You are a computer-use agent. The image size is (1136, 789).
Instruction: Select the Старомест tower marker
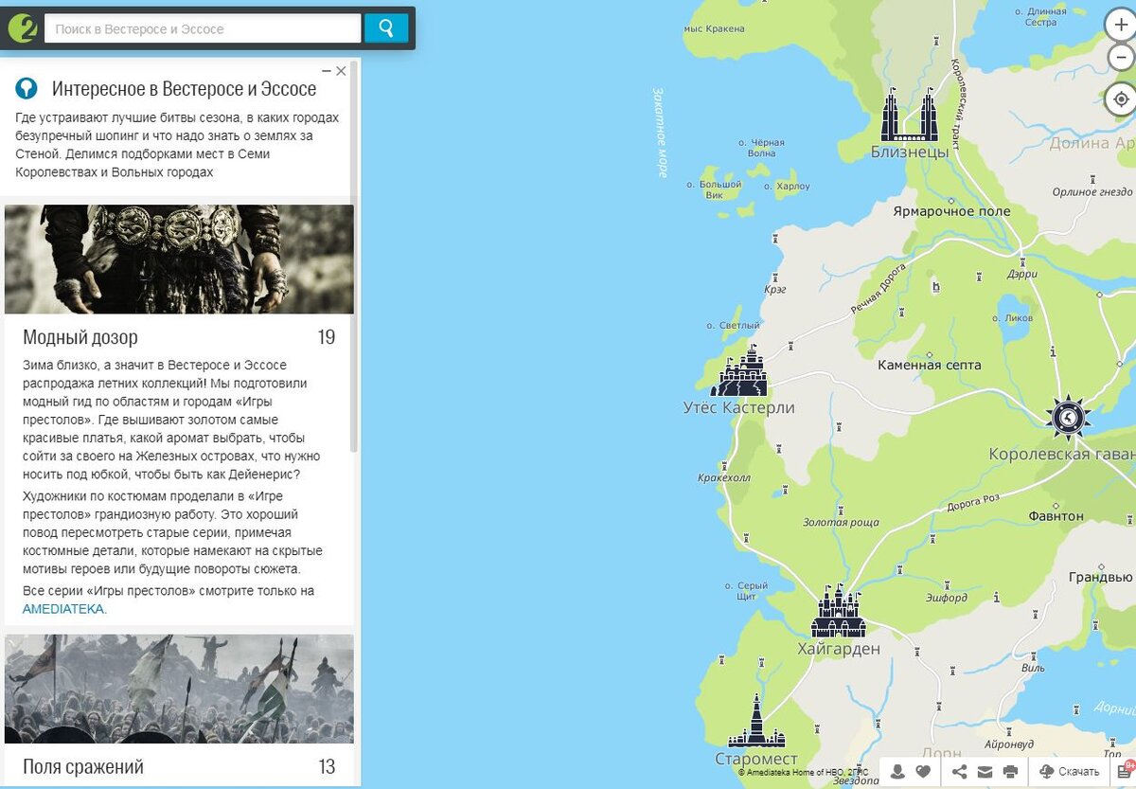point(756,721)
